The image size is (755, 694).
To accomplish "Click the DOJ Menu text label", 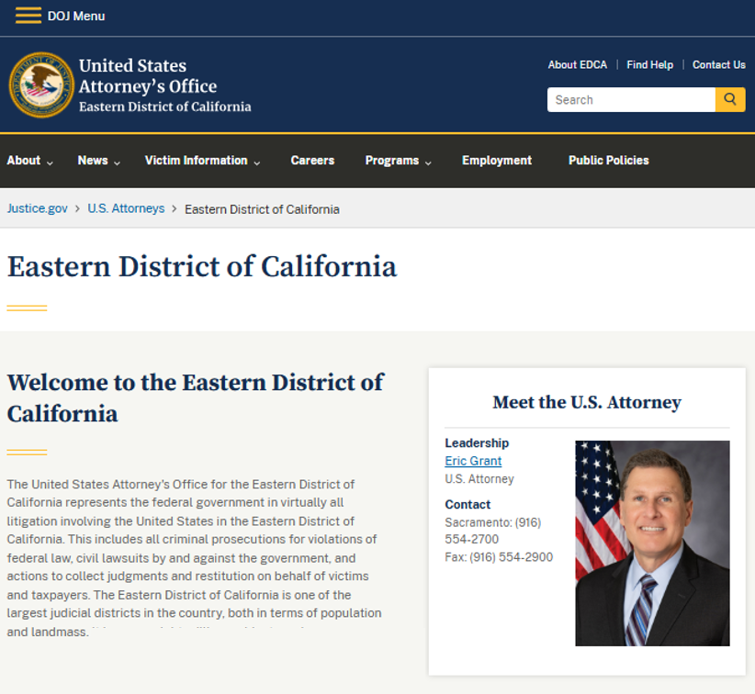I will coord(76,16).
